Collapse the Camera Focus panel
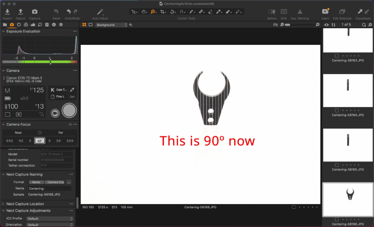 tap(3, 125)
